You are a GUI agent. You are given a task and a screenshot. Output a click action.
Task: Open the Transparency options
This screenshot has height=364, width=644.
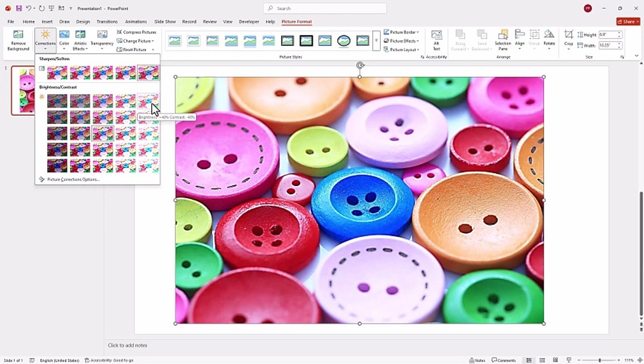(x=102, y=40)
